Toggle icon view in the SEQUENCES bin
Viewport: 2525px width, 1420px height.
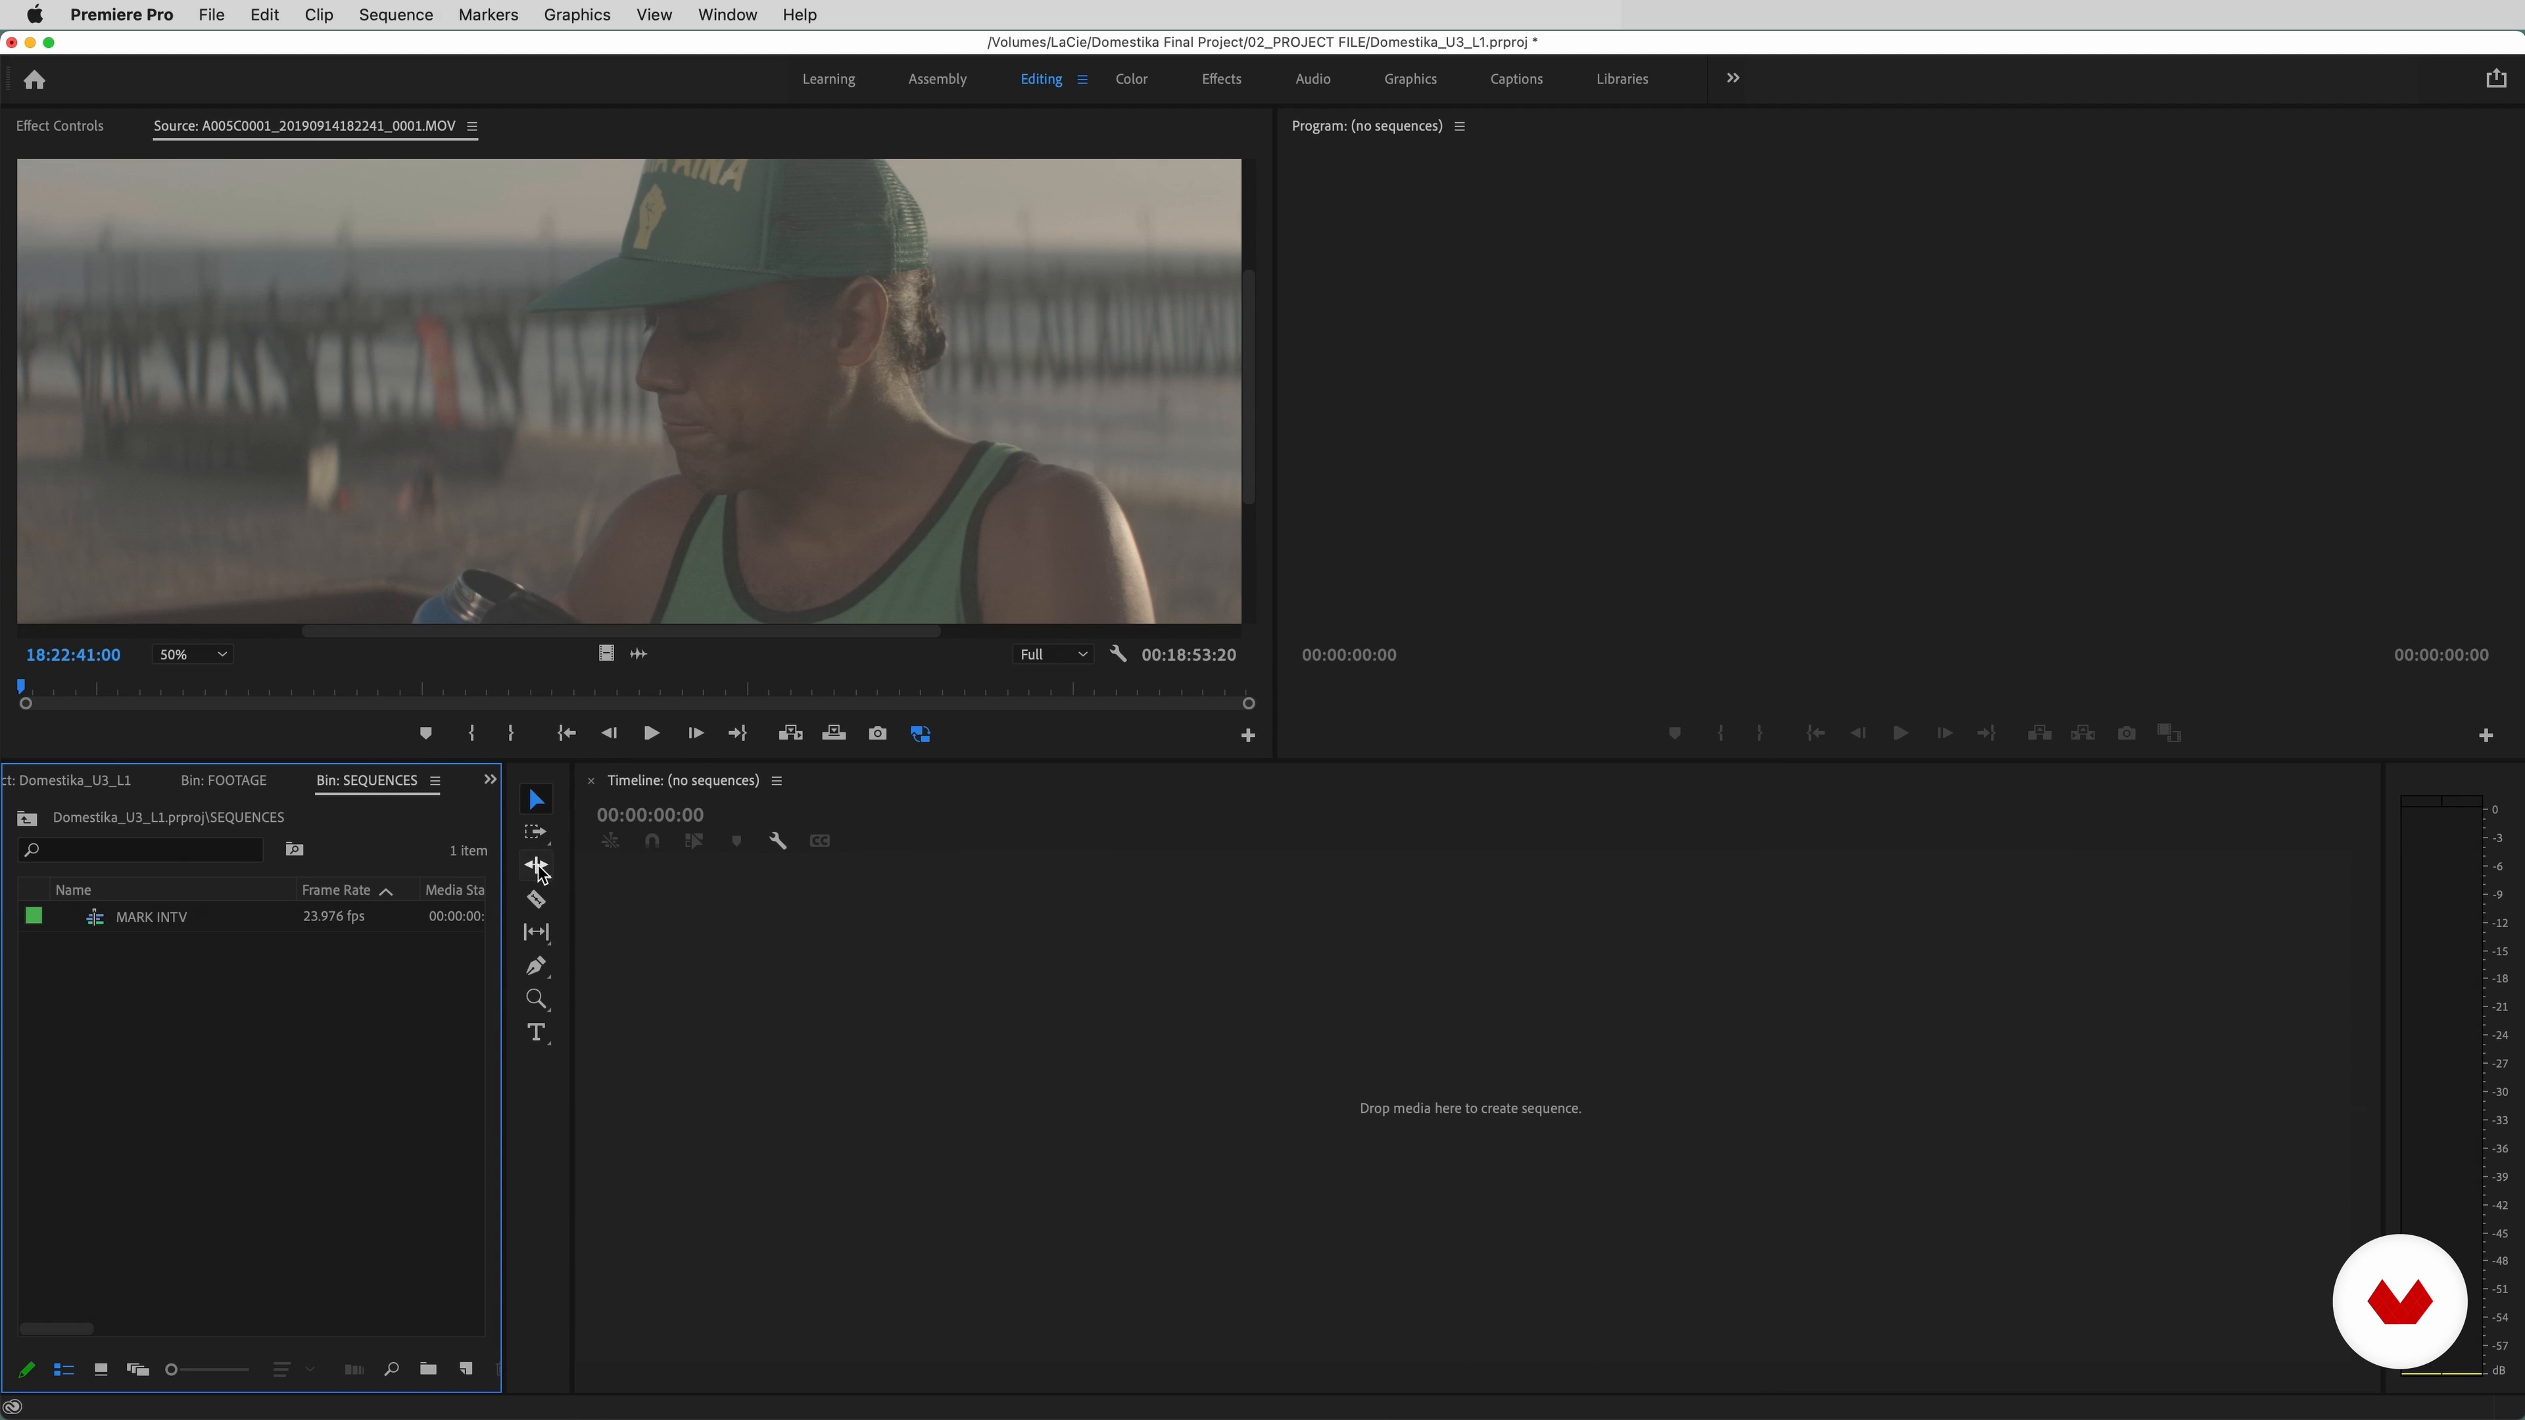click(100, 1369)
